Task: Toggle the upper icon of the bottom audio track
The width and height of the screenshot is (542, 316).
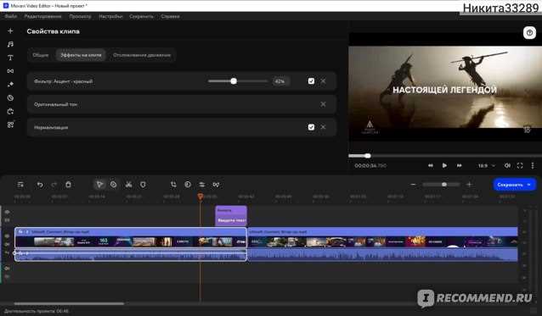Action: click(x=7, y=268)
